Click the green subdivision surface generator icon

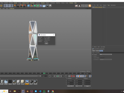click(x=35, y=6)
